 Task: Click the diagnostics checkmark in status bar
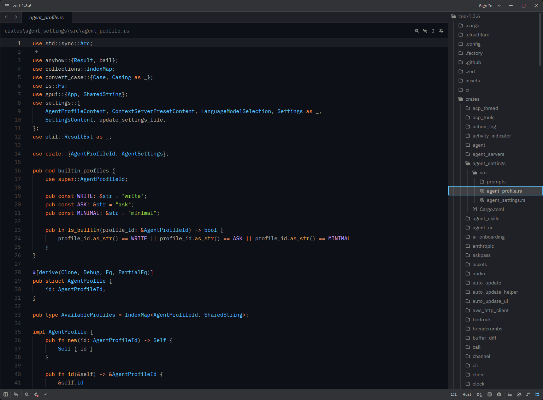click(45, 394)
